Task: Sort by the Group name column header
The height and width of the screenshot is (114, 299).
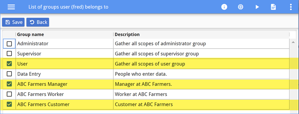Action: coord(64,34)
